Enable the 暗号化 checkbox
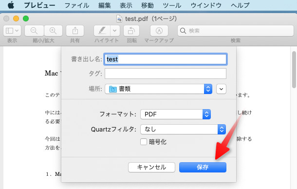The width and height of the screenshot is (297, 189). click(144, 142)
